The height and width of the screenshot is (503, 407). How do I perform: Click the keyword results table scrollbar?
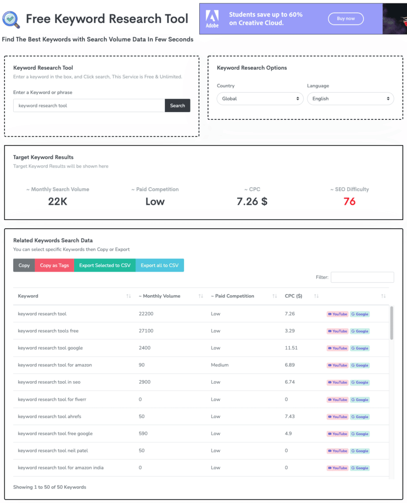(x=392, y=323)
